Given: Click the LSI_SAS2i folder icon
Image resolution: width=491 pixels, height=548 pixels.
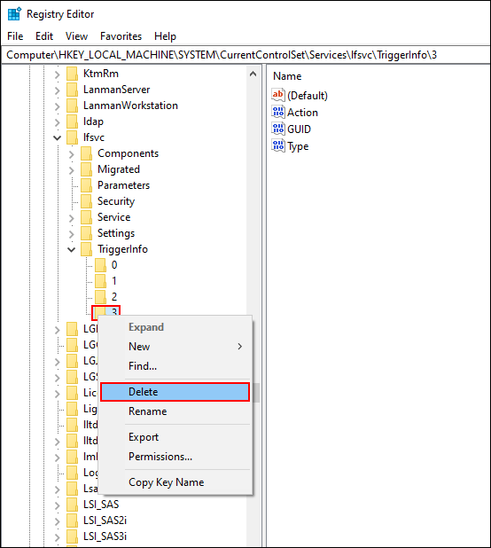Looking at the screenshot, I should [73, 521].
